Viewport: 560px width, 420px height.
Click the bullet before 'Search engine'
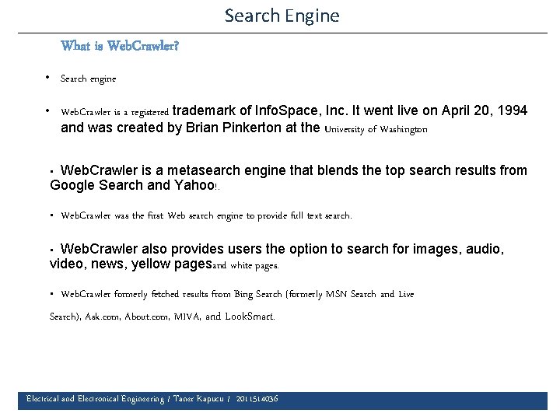tap(48, 78)
